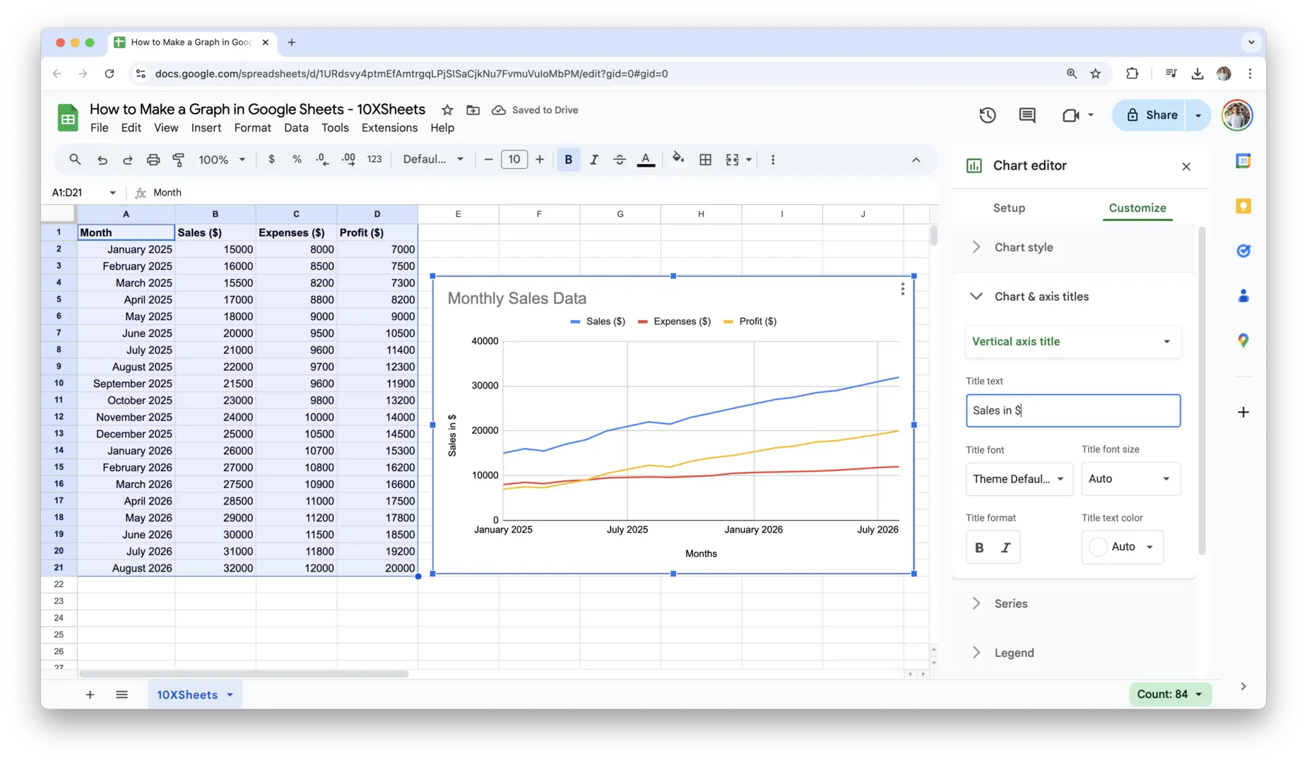The width and height of the screenshot is (1307, 763).
Task: Click the paint format icon
Action: [178, 160]
